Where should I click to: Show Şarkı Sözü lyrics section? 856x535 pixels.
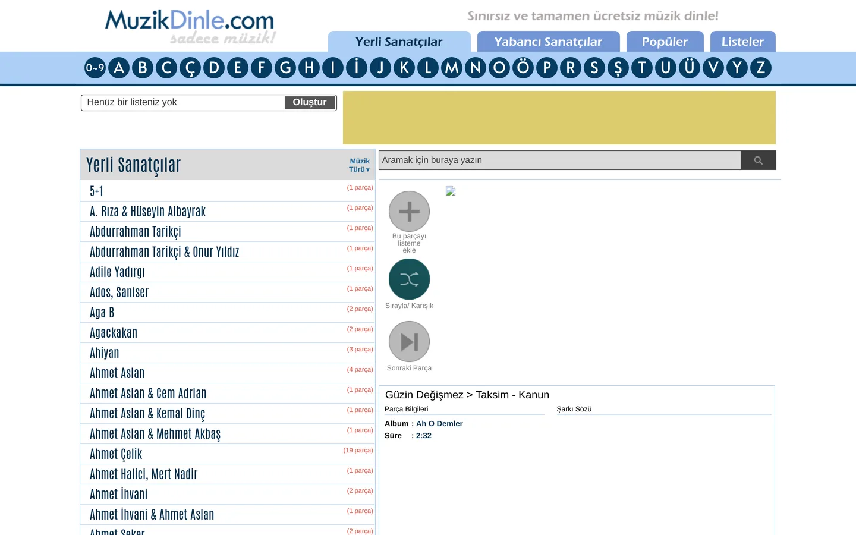(x=574, y=409)
